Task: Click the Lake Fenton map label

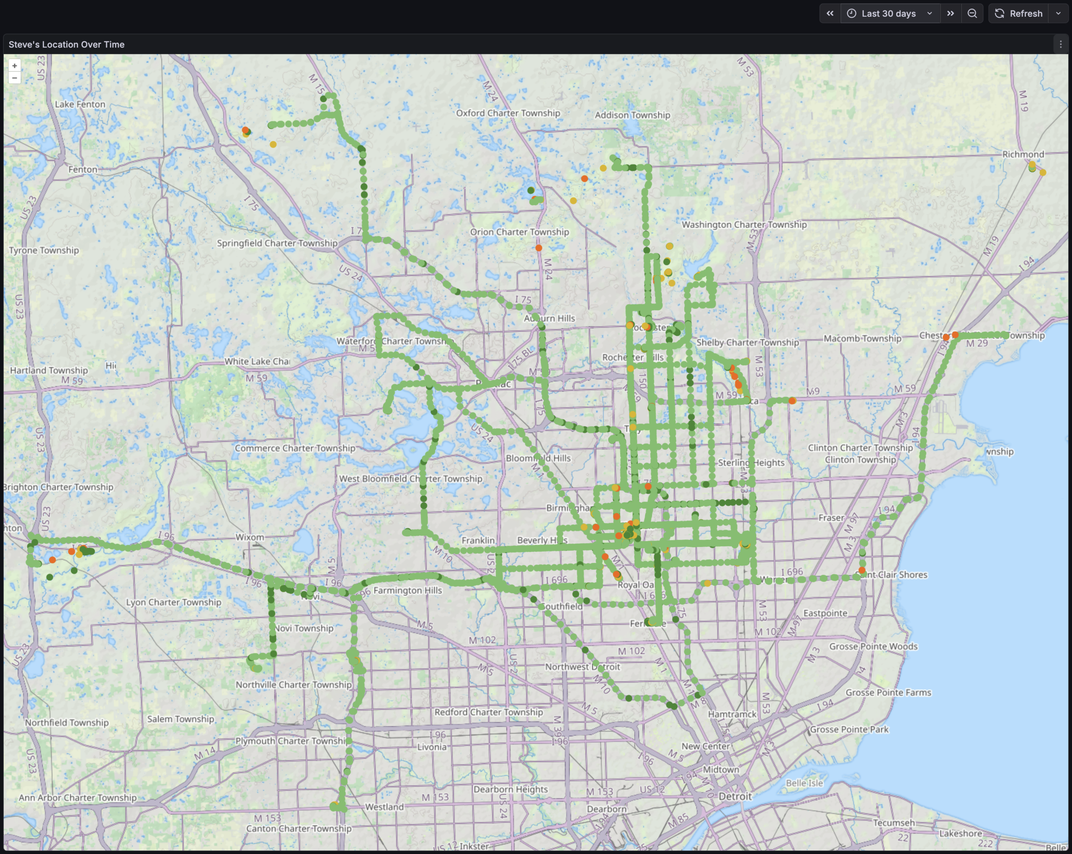Action: point(80,104)
